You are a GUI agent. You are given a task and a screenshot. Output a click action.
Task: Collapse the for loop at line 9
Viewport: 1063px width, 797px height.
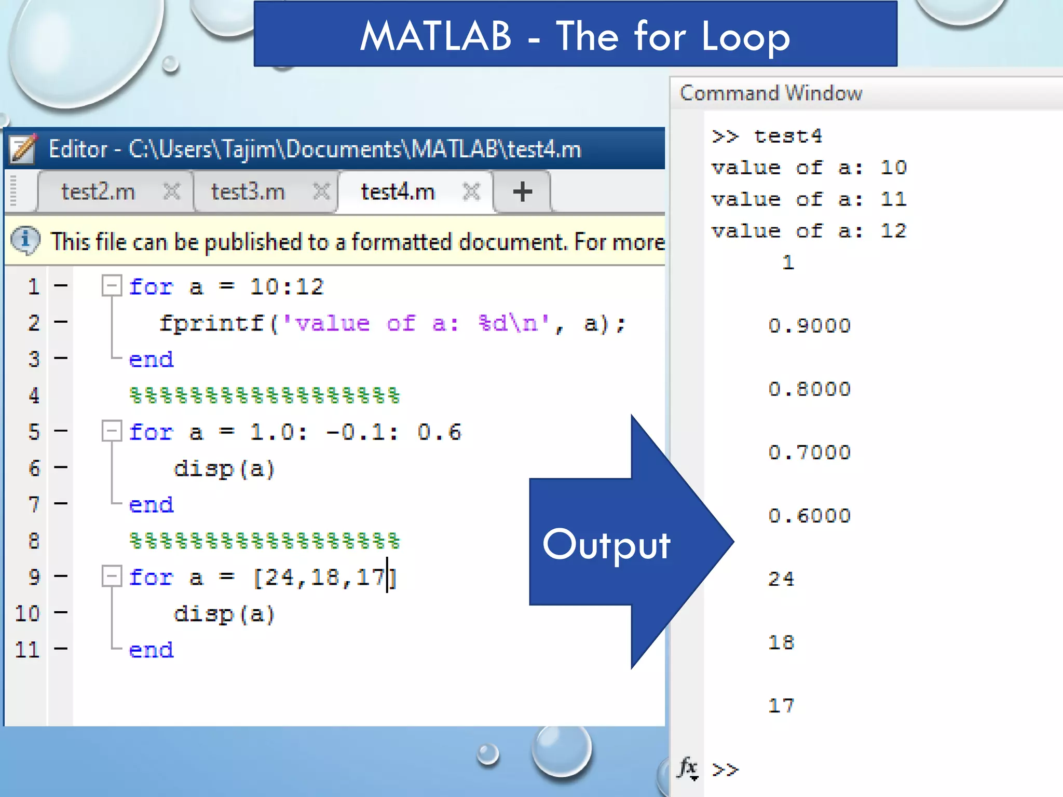(112, 576)
